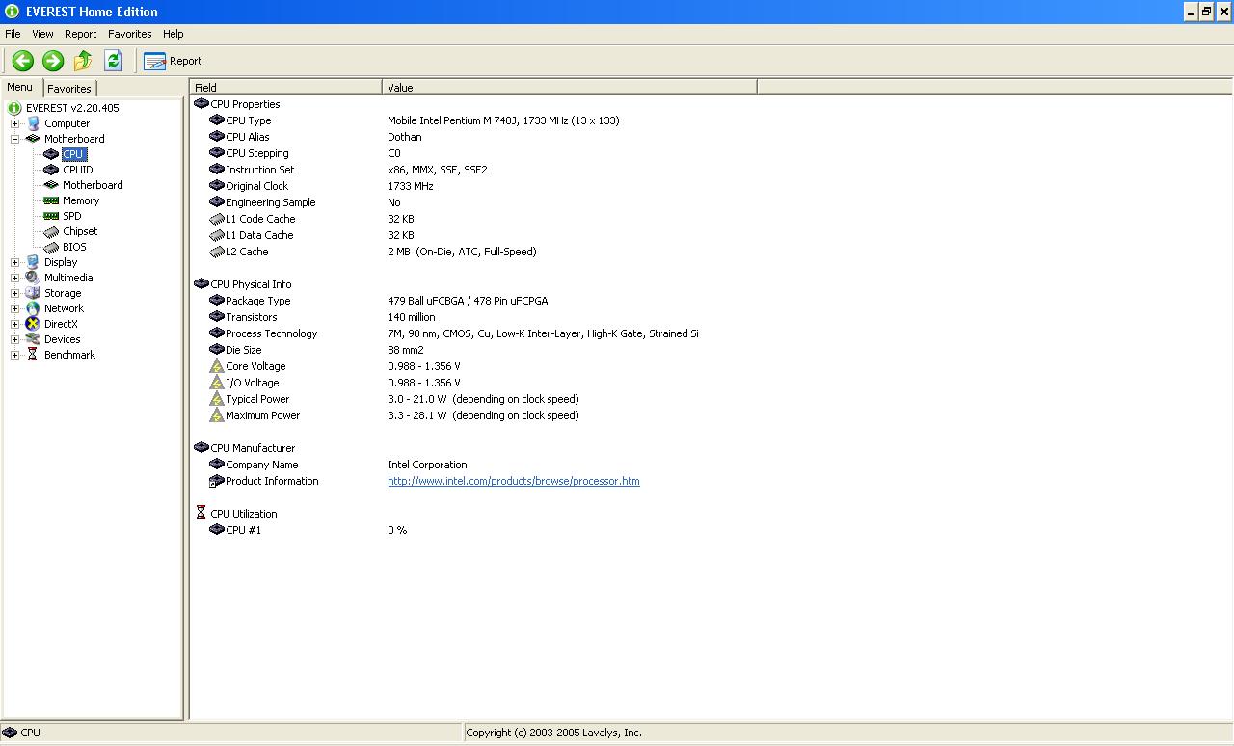Open the Report wizard from the toolbar
Image resolution: width=1234 pixels, height=746 pixels.
[173, 61]
